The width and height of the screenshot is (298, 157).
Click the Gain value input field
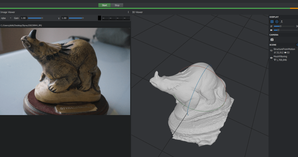point(23,18)
